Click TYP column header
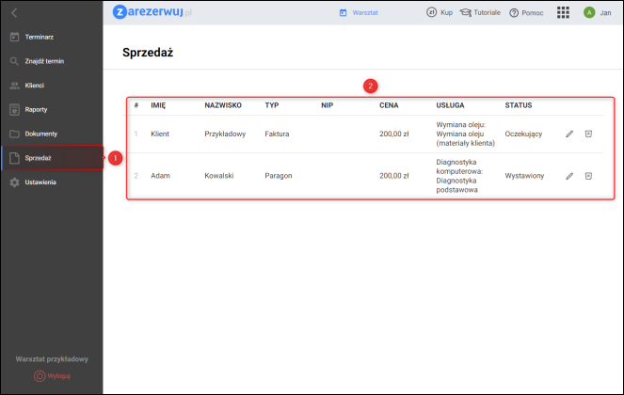This screenshot has width=624, height=395. [x=272, y=105]
